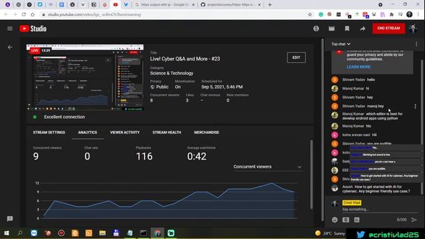Click the analytics panel vertical scrollbar
The width and height of the screenshot is (425, 239).
(311, 174)
